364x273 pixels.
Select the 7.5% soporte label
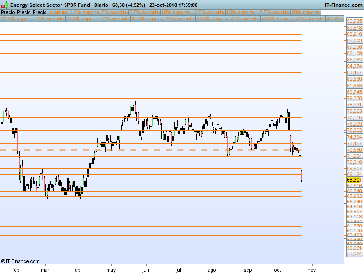pos(144,12)
